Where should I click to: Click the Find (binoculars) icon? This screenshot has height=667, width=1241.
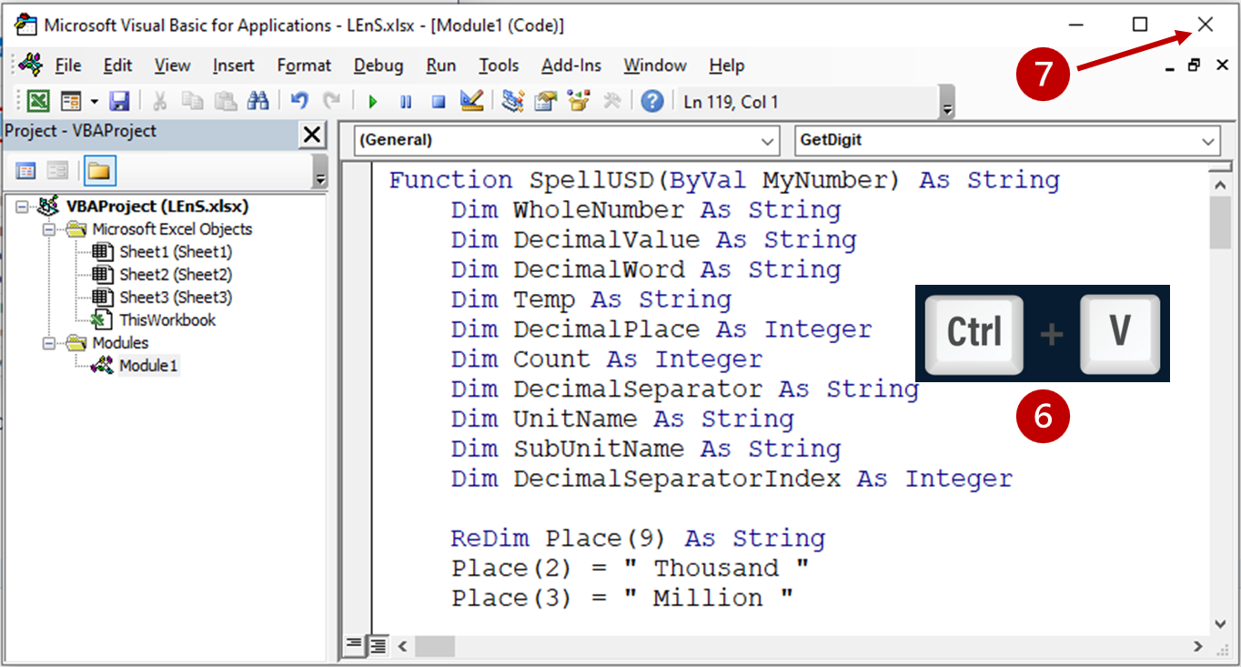tap(258, 100)
